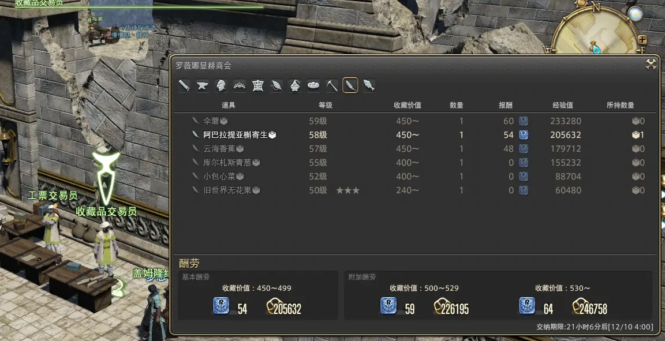665x341 pixels.
Task: Select the Culinarian job icon
Action: tap(313, 85)
